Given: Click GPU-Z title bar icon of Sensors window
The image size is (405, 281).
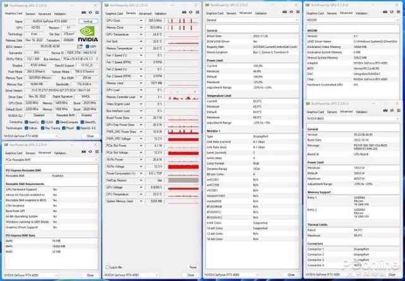Looking at the screenshot, I should click(107, 5).
